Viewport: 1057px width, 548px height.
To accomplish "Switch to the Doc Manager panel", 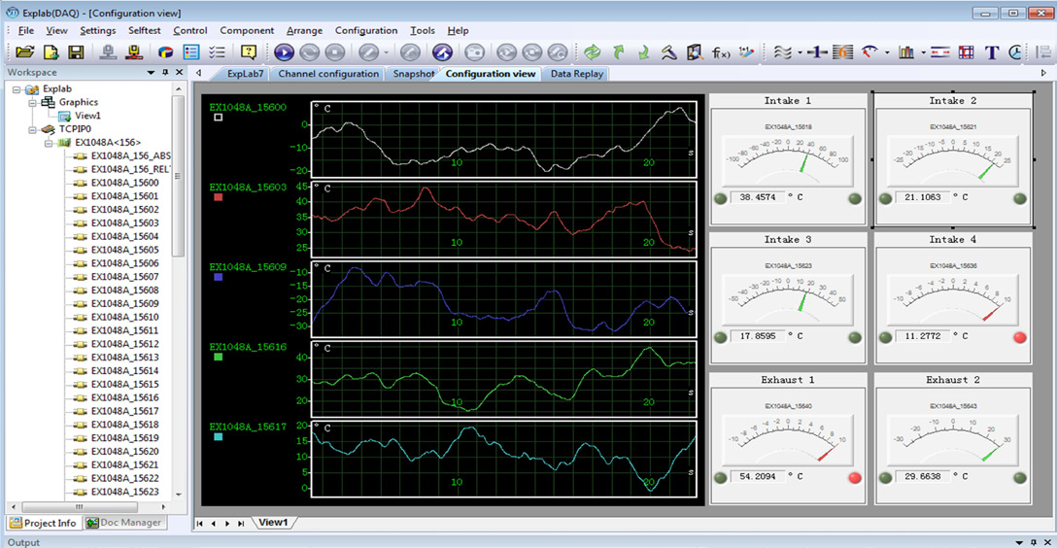I will [x=125, y=523].
